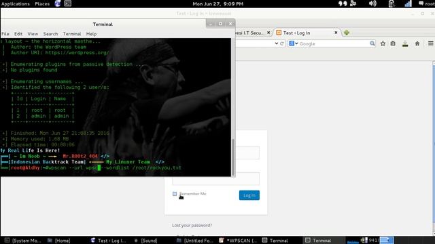This screenshot has height=244, width=435.
Task: Click the password field on login form
Action: pos(216,178)
